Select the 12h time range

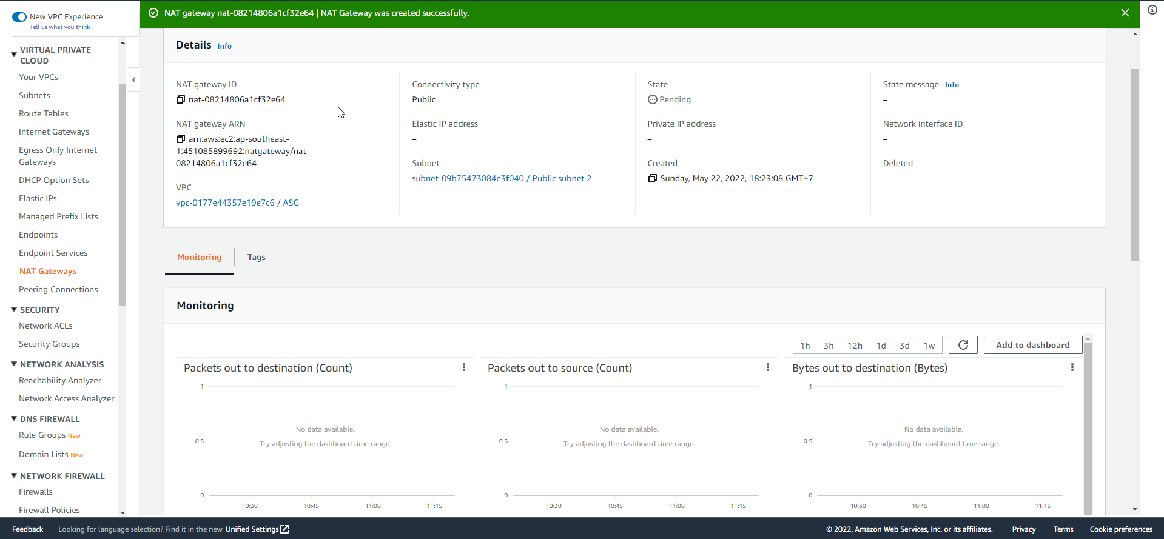click(855, 346)
